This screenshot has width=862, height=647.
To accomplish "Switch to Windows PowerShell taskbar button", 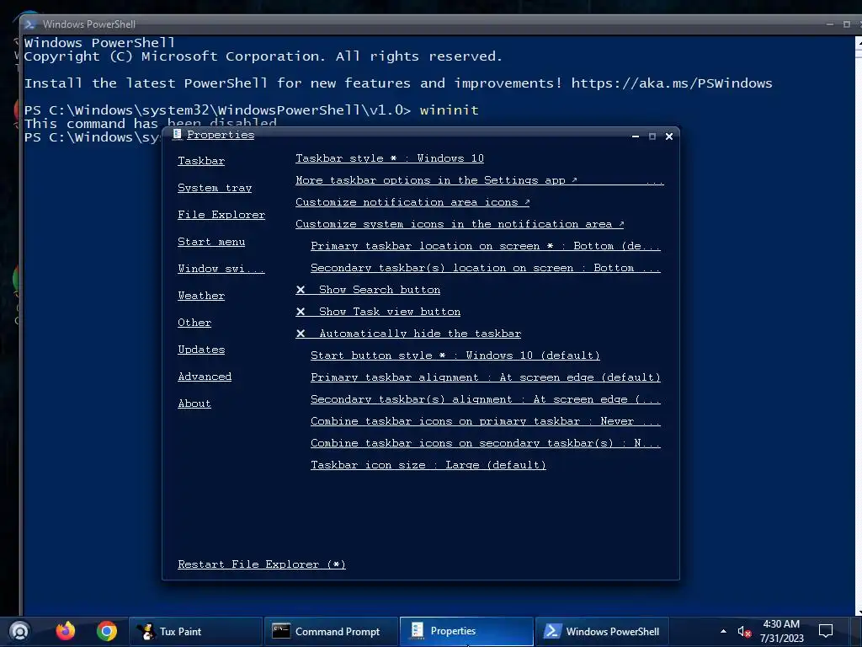I will (602, 631).
